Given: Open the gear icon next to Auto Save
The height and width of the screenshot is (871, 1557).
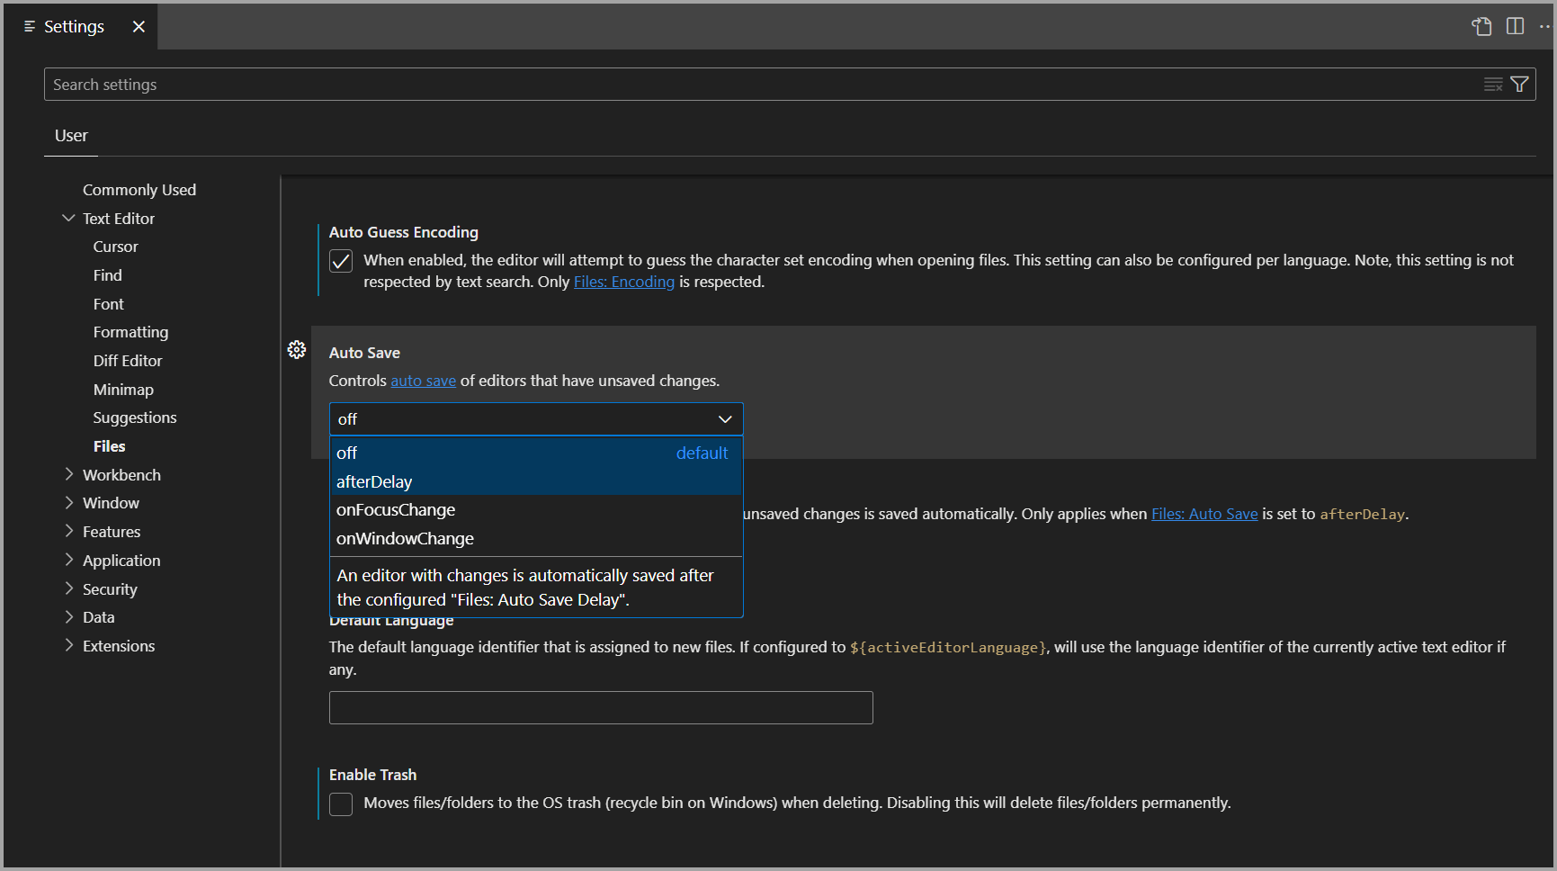Looking at the screenshot, I should (x=297, y=350).
